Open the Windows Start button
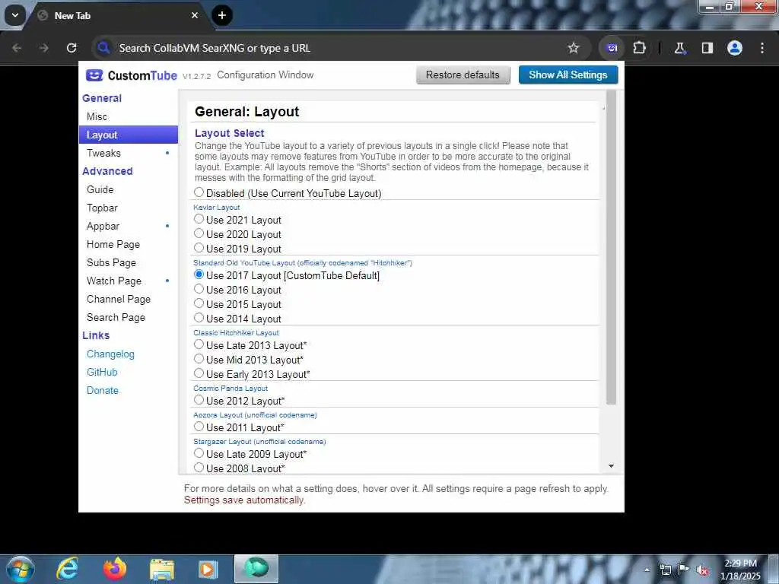The width and height of the screenshot is (779, 584). (20, 569)
